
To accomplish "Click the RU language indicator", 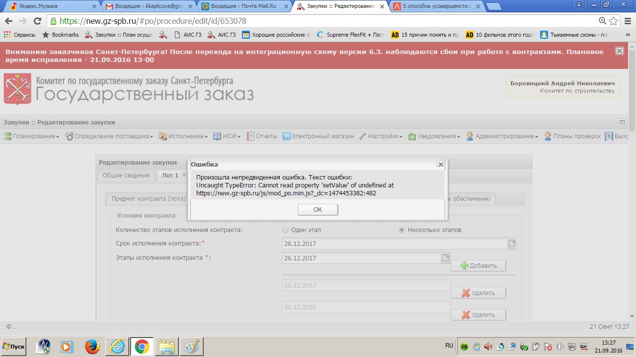I will coord(449,346).
